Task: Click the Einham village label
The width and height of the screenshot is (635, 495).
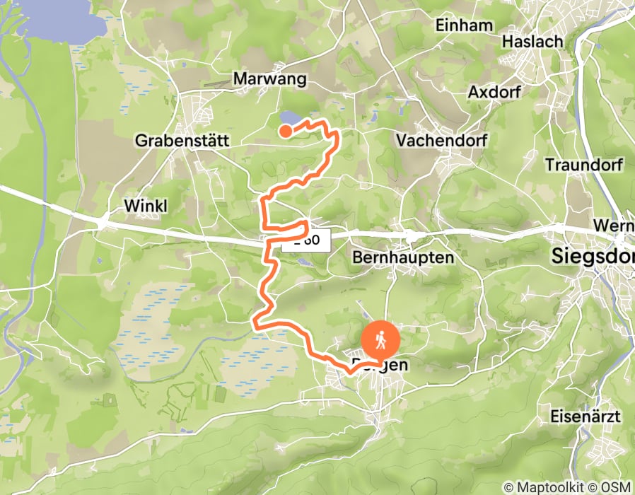Action: coord(464,25)
